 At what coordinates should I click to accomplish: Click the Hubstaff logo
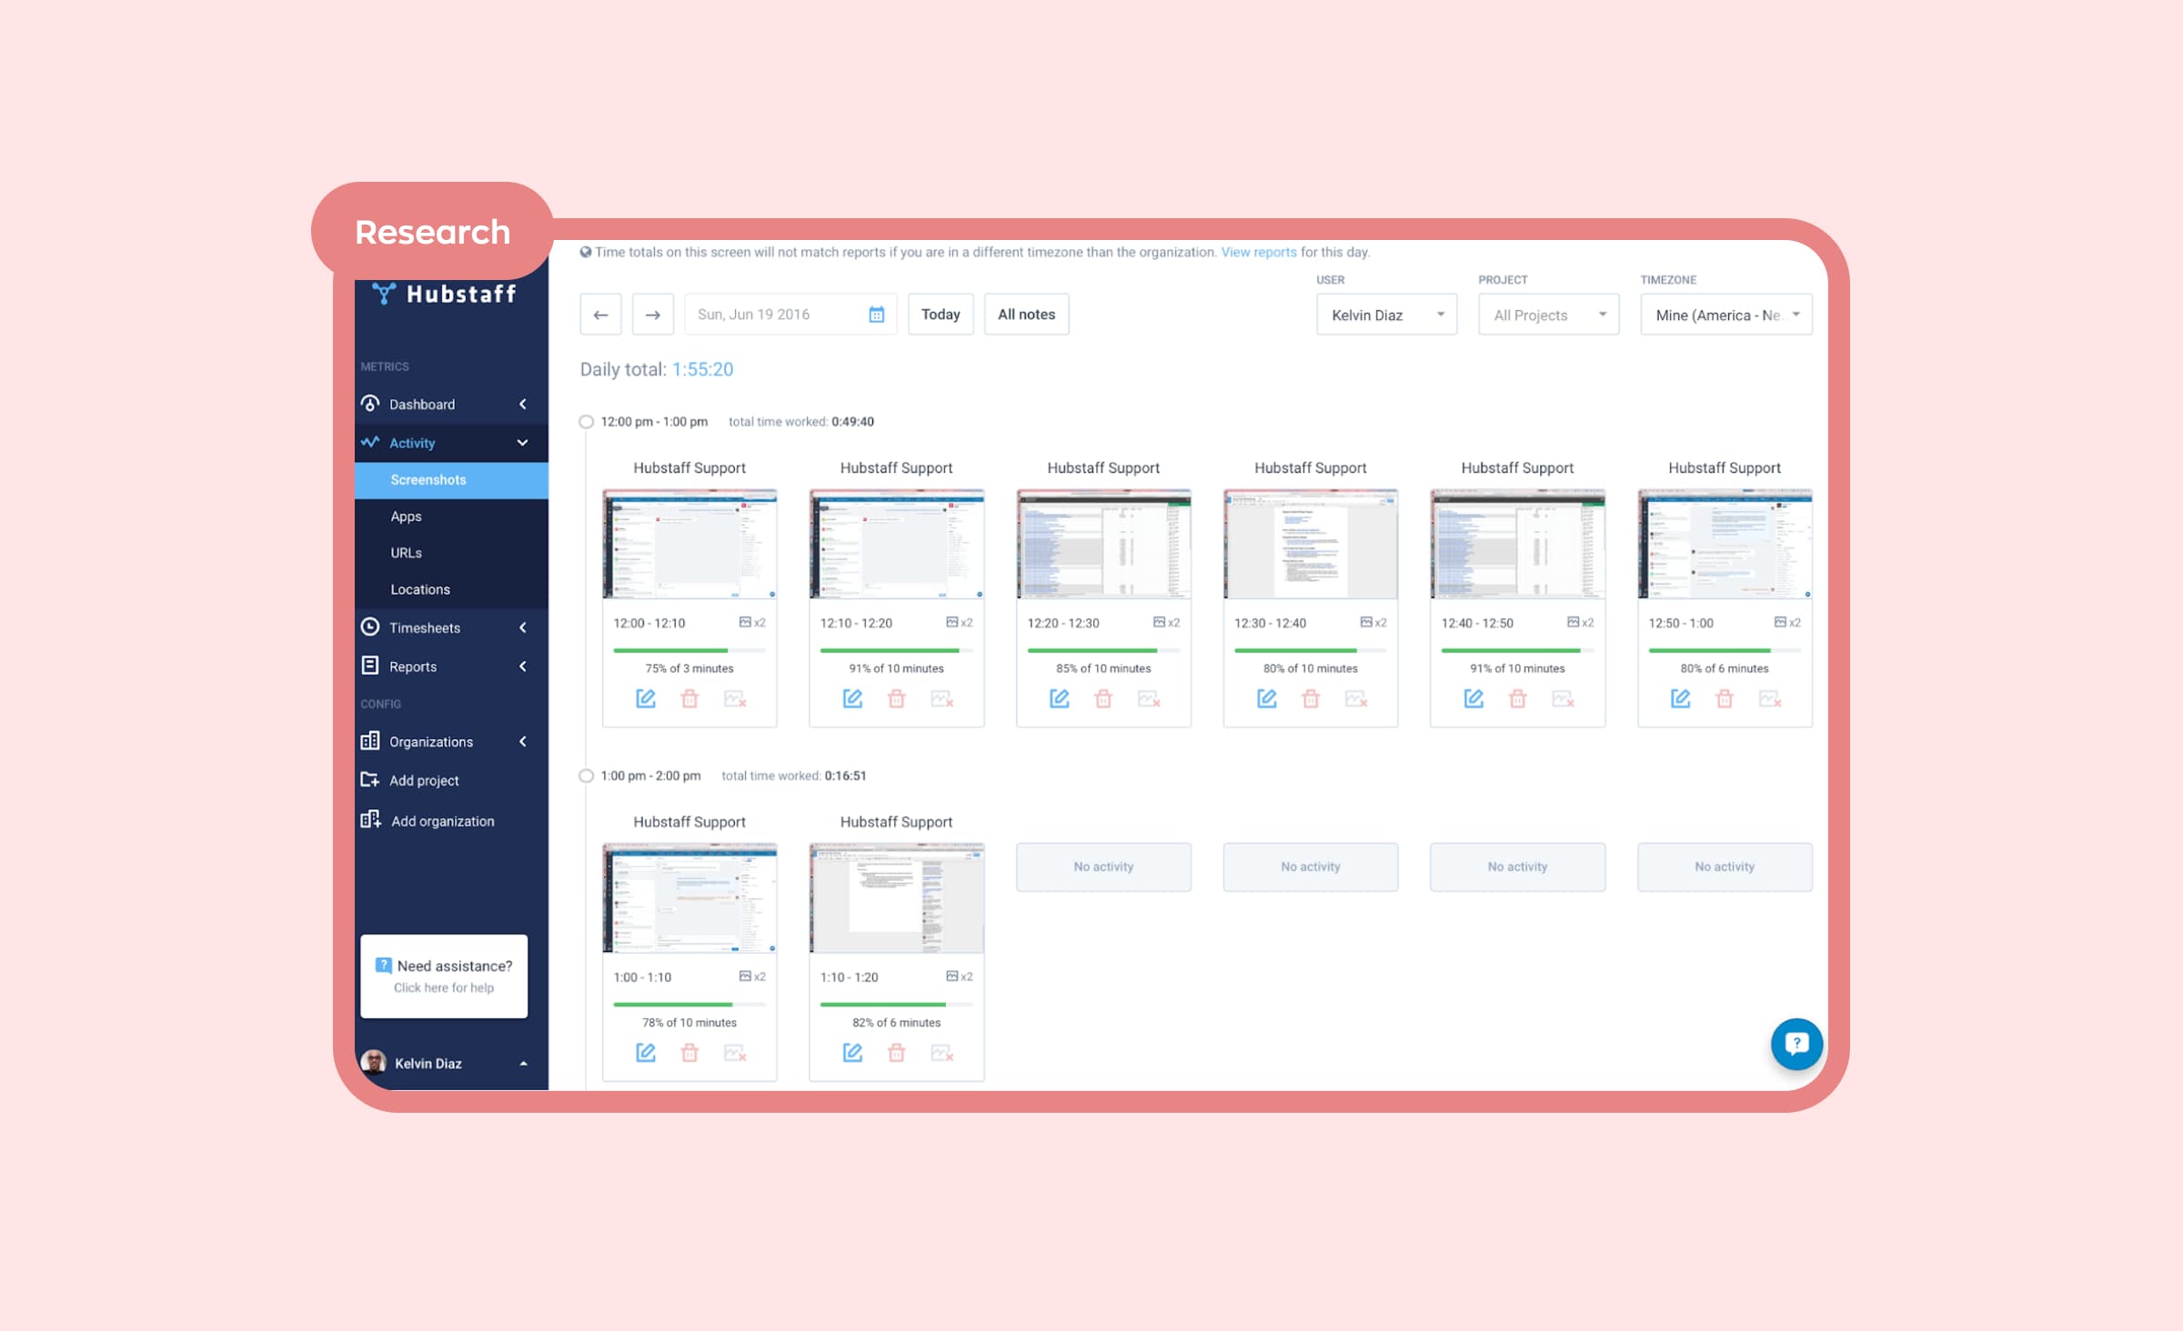click(444, 294)
